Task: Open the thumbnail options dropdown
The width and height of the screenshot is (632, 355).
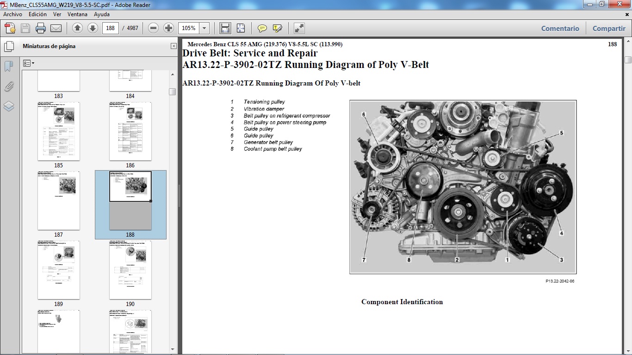Action: click(29, 63)
